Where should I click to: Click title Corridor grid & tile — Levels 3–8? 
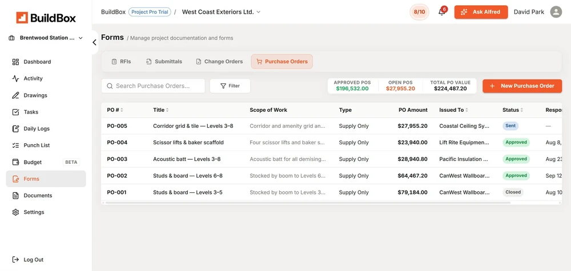click(x=193, y=126)
